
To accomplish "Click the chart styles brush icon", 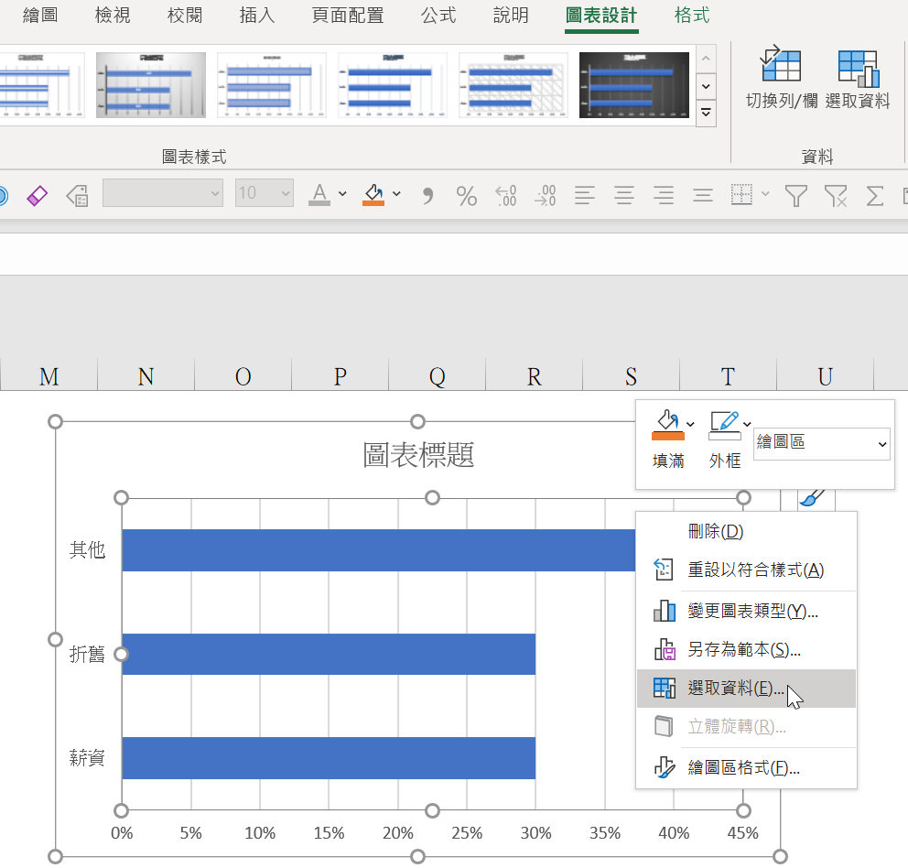I will click(x=812, y=497).
